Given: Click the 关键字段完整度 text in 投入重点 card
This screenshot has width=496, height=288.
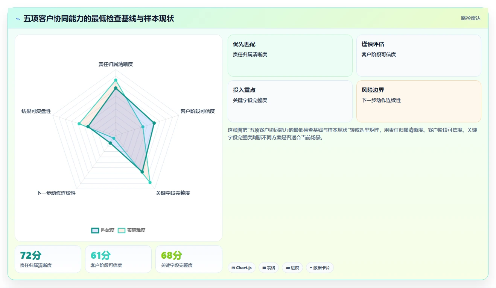Looking at the screenshot, I should (250, 100).
